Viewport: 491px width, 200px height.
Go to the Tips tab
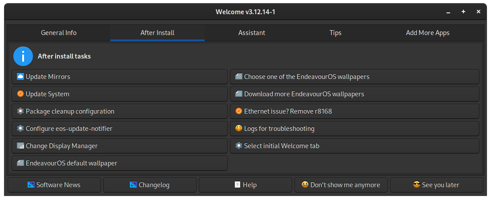coord(335,33)
